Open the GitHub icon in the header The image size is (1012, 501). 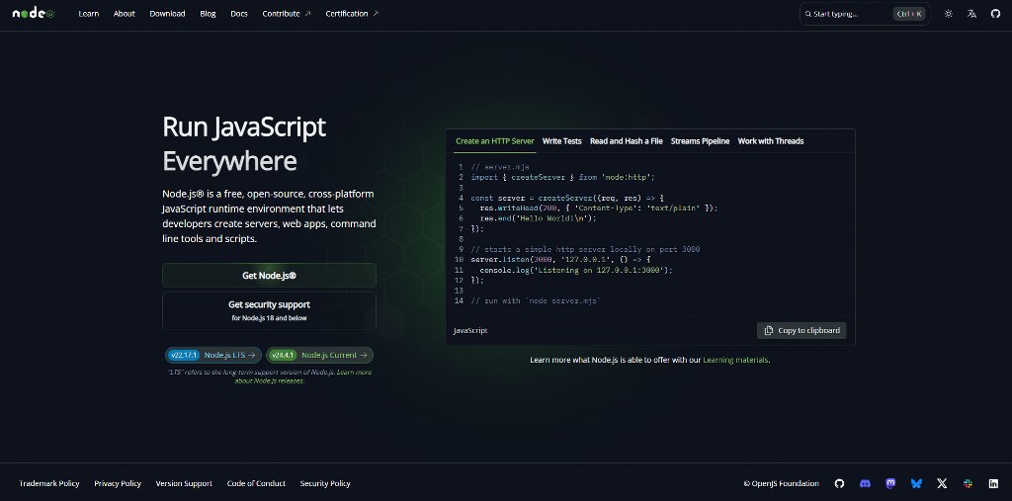tap(995, 14)
